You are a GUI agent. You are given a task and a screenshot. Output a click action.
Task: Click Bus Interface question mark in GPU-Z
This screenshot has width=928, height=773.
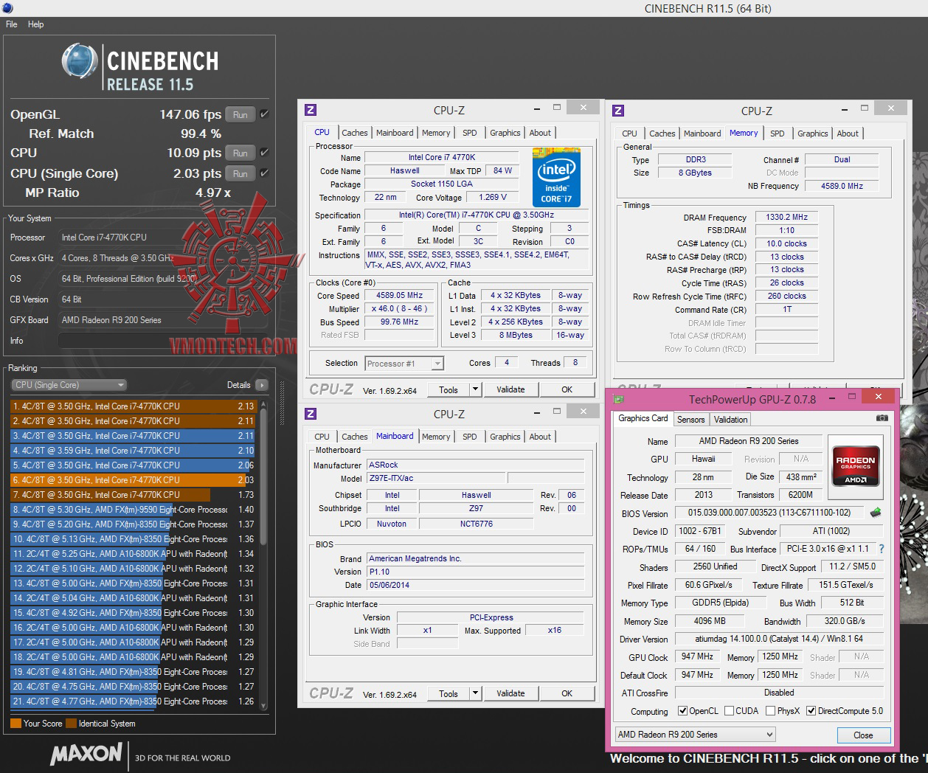point(881,549)
